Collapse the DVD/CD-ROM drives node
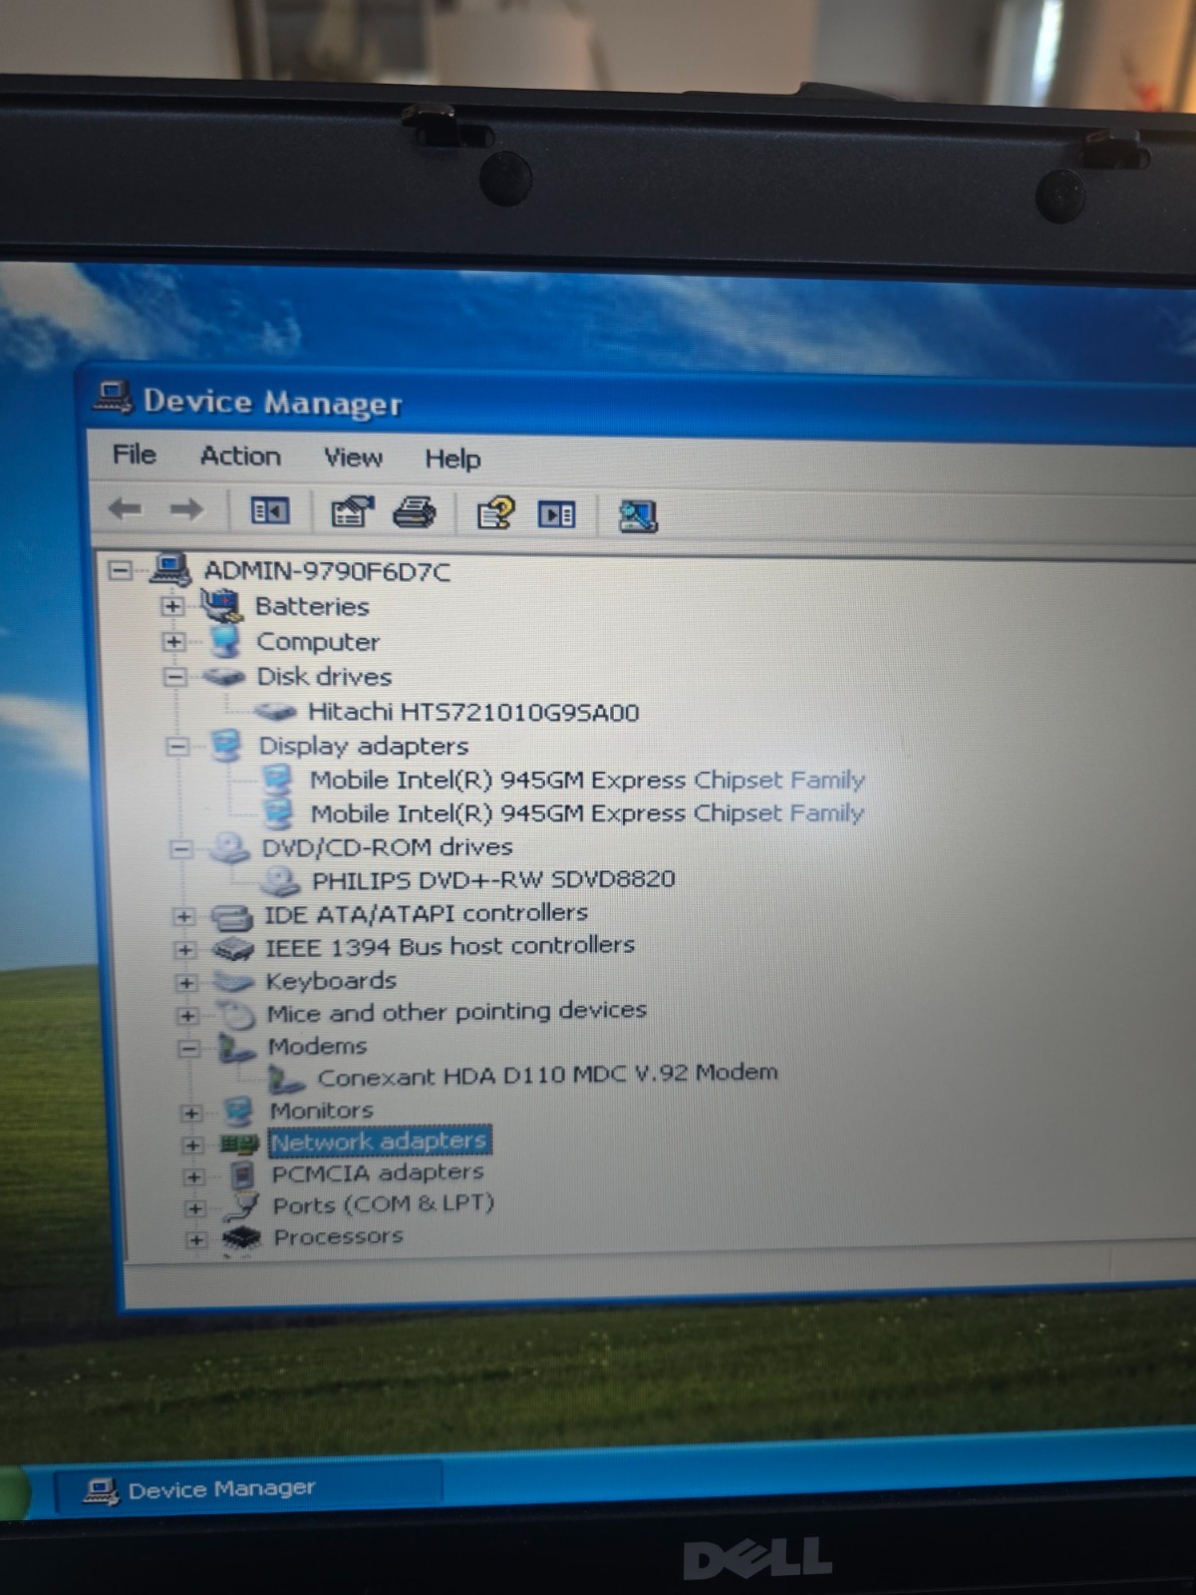Image resolution: width=1196 pixels, height=1595 pixels. tap(180, 849)
